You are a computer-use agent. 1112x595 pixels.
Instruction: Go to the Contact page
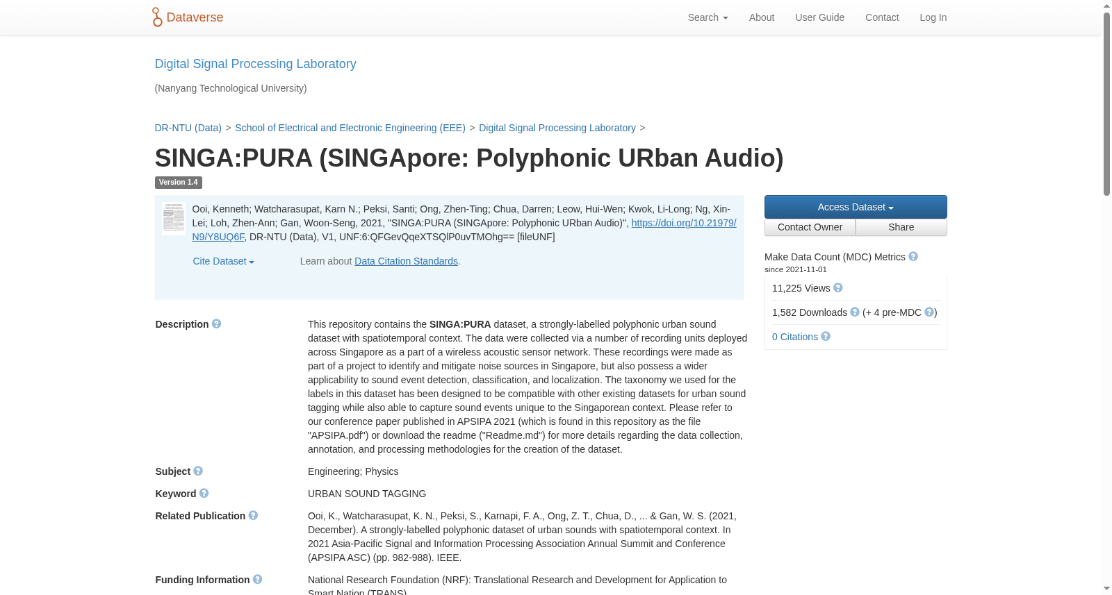[x=882, y=17]
